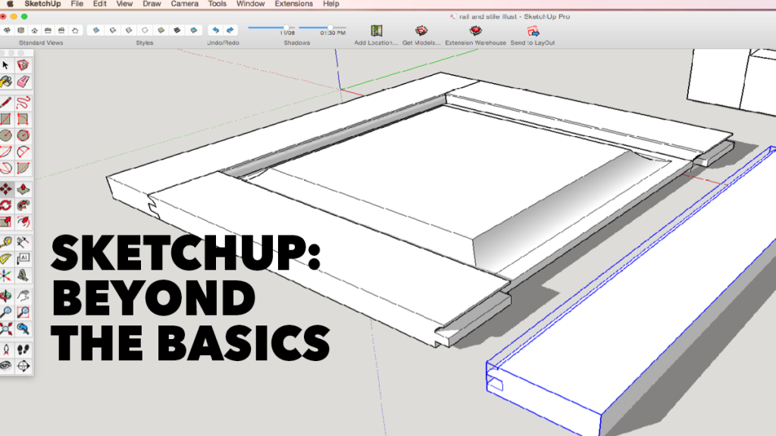776x436 pixels.
Task: Select the Look Around eye tool
Action: coord(6,366)
